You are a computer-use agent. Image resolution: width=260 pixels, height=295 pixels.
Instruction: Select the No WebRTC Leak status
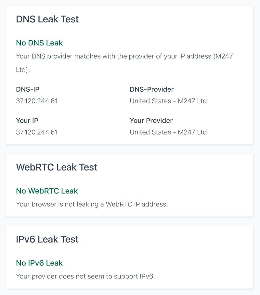[x=47, y=191]
